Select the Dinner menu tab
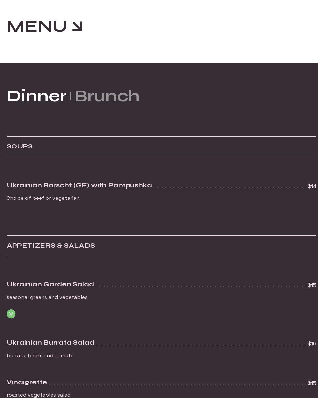The image size is (318, 398). (37, 96)
